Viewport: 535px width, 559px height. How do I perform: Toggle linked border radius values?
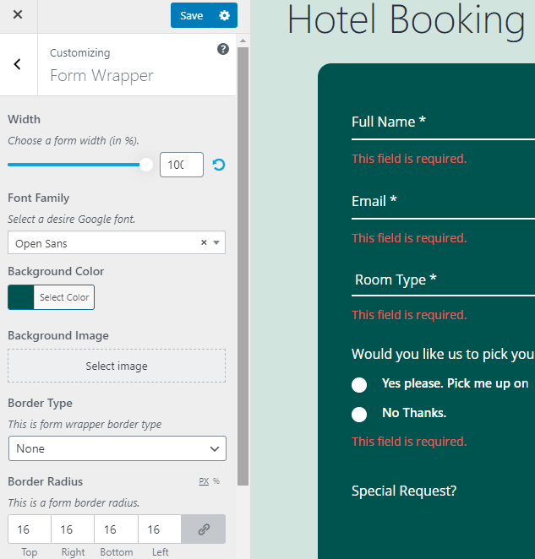point(204,529)
